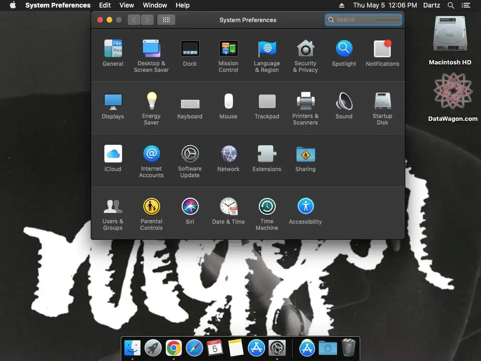Screen dimensions: 481x361
Task: Open the Edit menu
Action: 105,5
